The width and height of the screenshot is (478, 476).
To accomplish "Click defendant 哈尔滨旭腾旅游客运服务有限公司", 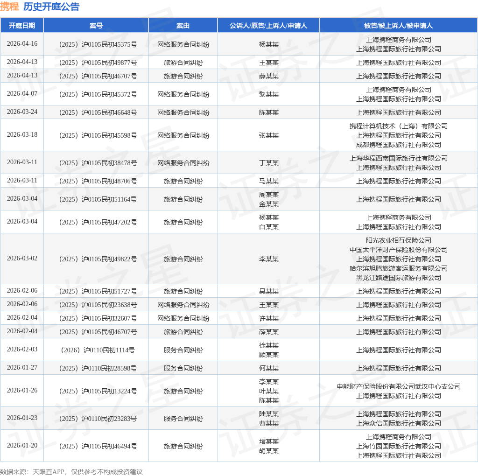I will tap(399, 268).
